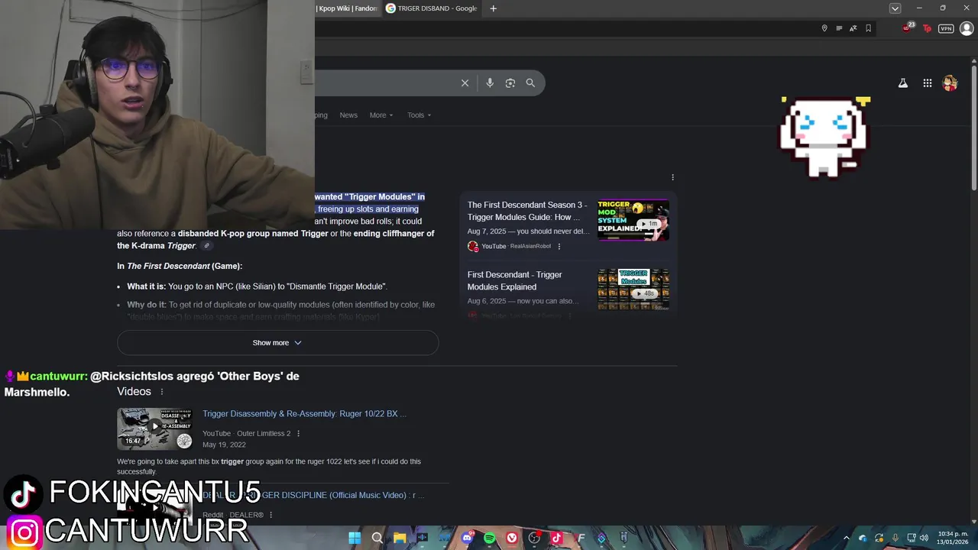Clear the Google search box text

coord(465,83)
